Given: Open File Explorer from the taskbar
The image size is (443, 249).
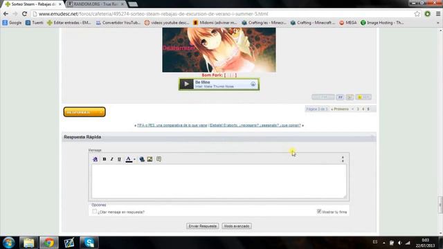Looking at the screenshot, I should (x=28, y=243).
